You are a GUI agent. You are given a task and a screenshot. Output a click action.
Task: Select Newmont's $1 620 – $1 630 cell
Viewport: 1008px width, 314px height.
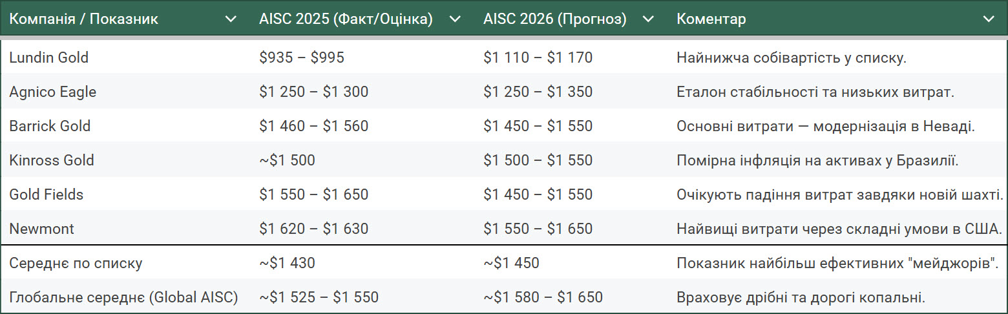tap(313, 229)
